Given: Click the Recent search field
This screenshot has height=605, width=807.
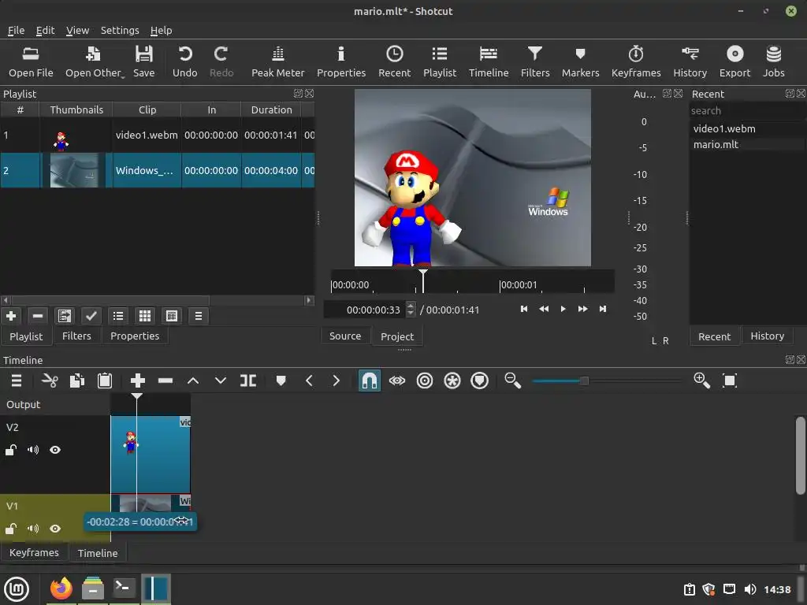Looking at the screenshot, I should pyautogui.click(x=747, y=110).
